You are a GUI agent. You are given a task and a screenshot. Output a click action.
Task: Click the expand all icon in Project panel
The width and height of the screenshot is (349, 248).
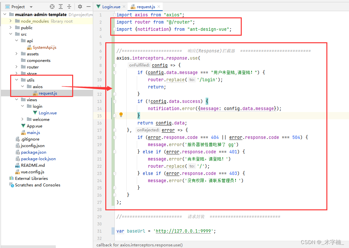(x=61, y=7)
